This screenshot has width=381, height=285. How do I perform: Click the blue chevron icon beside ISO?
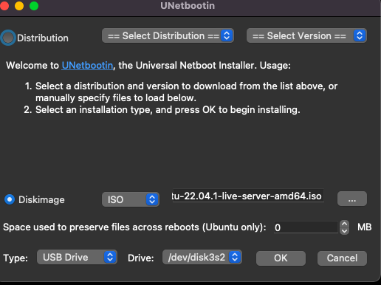(152, 199)
